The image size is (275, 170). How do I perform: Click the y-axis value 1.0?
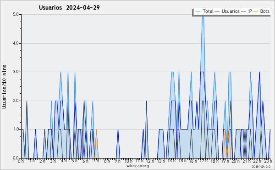pyautogui.click(x=16, y=129)
